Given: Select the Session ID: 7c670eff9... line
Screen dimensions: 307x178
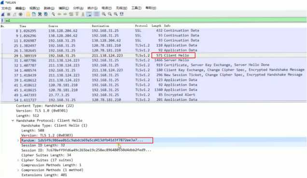Looking at the screenshot, I should (86, 150).
